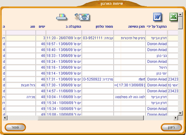Sort by the מספר טלפון column header
The height and width of the screenshot is (135, 186).
(104, 27)
